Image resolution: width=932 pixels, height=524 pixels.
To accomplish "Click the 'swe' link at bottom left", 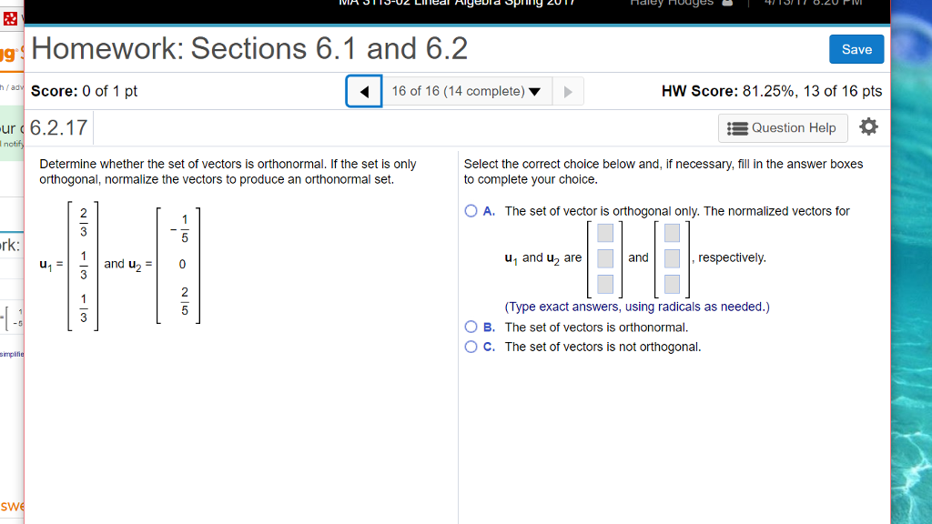I will coord(10,507).
